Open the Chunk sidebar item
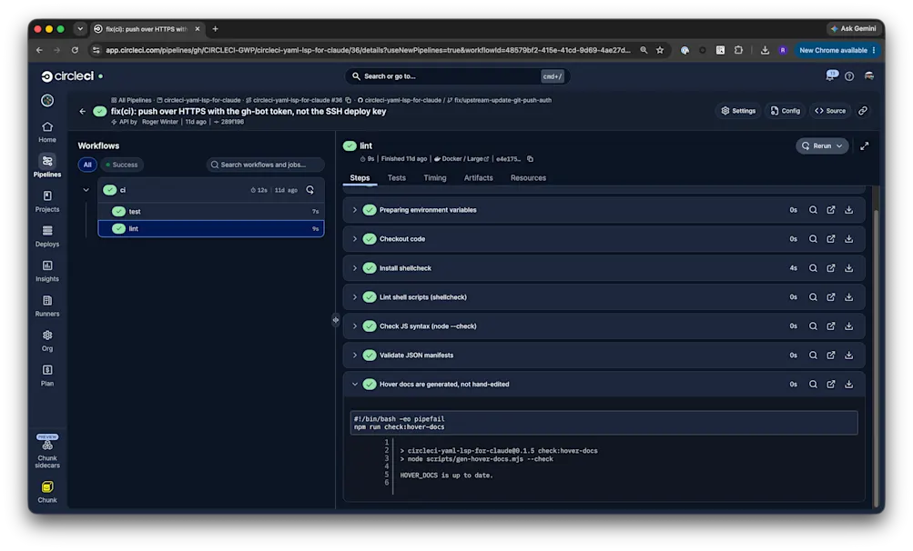The width and height of the screenshot is (913, 551). (47, 492)
